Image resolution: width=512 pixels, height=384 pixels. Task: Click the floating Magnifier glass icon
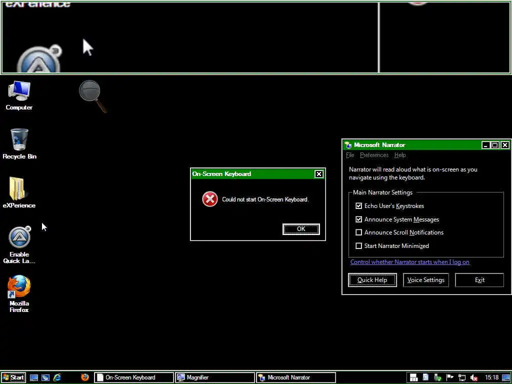[x=92, y=96]
